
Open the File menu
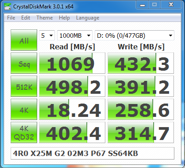[x=11, y=18]
